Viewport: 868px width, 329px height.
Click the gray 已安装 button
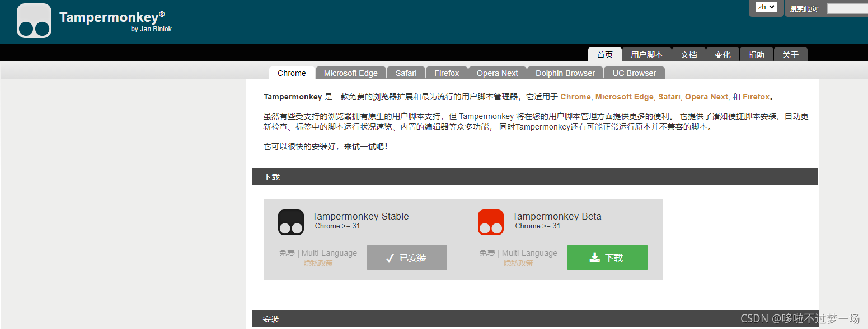point(407,258)
